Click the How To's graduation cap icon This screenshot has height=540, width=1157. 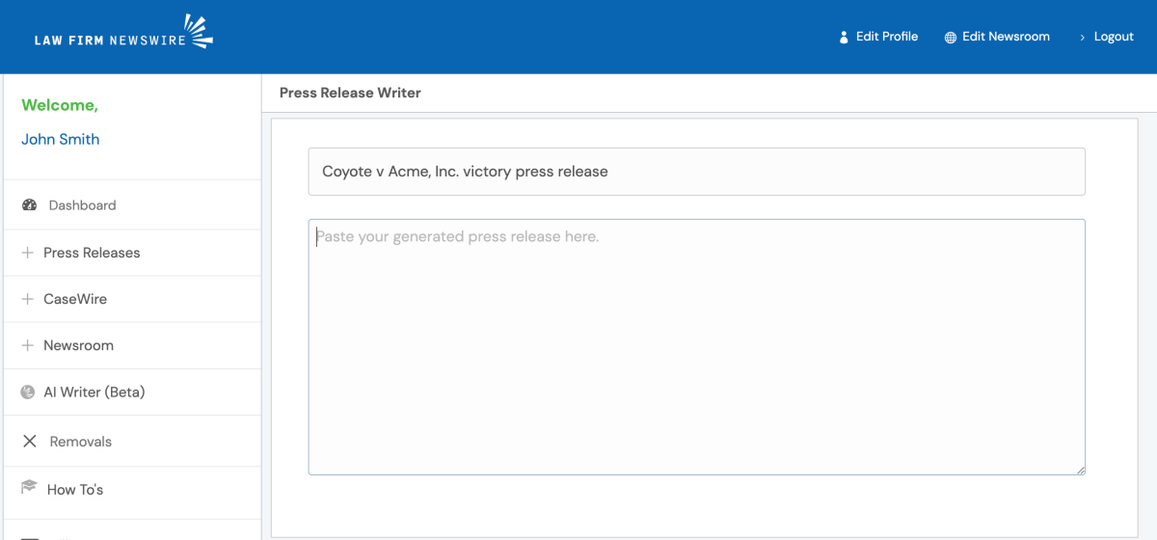pos(29,488)
